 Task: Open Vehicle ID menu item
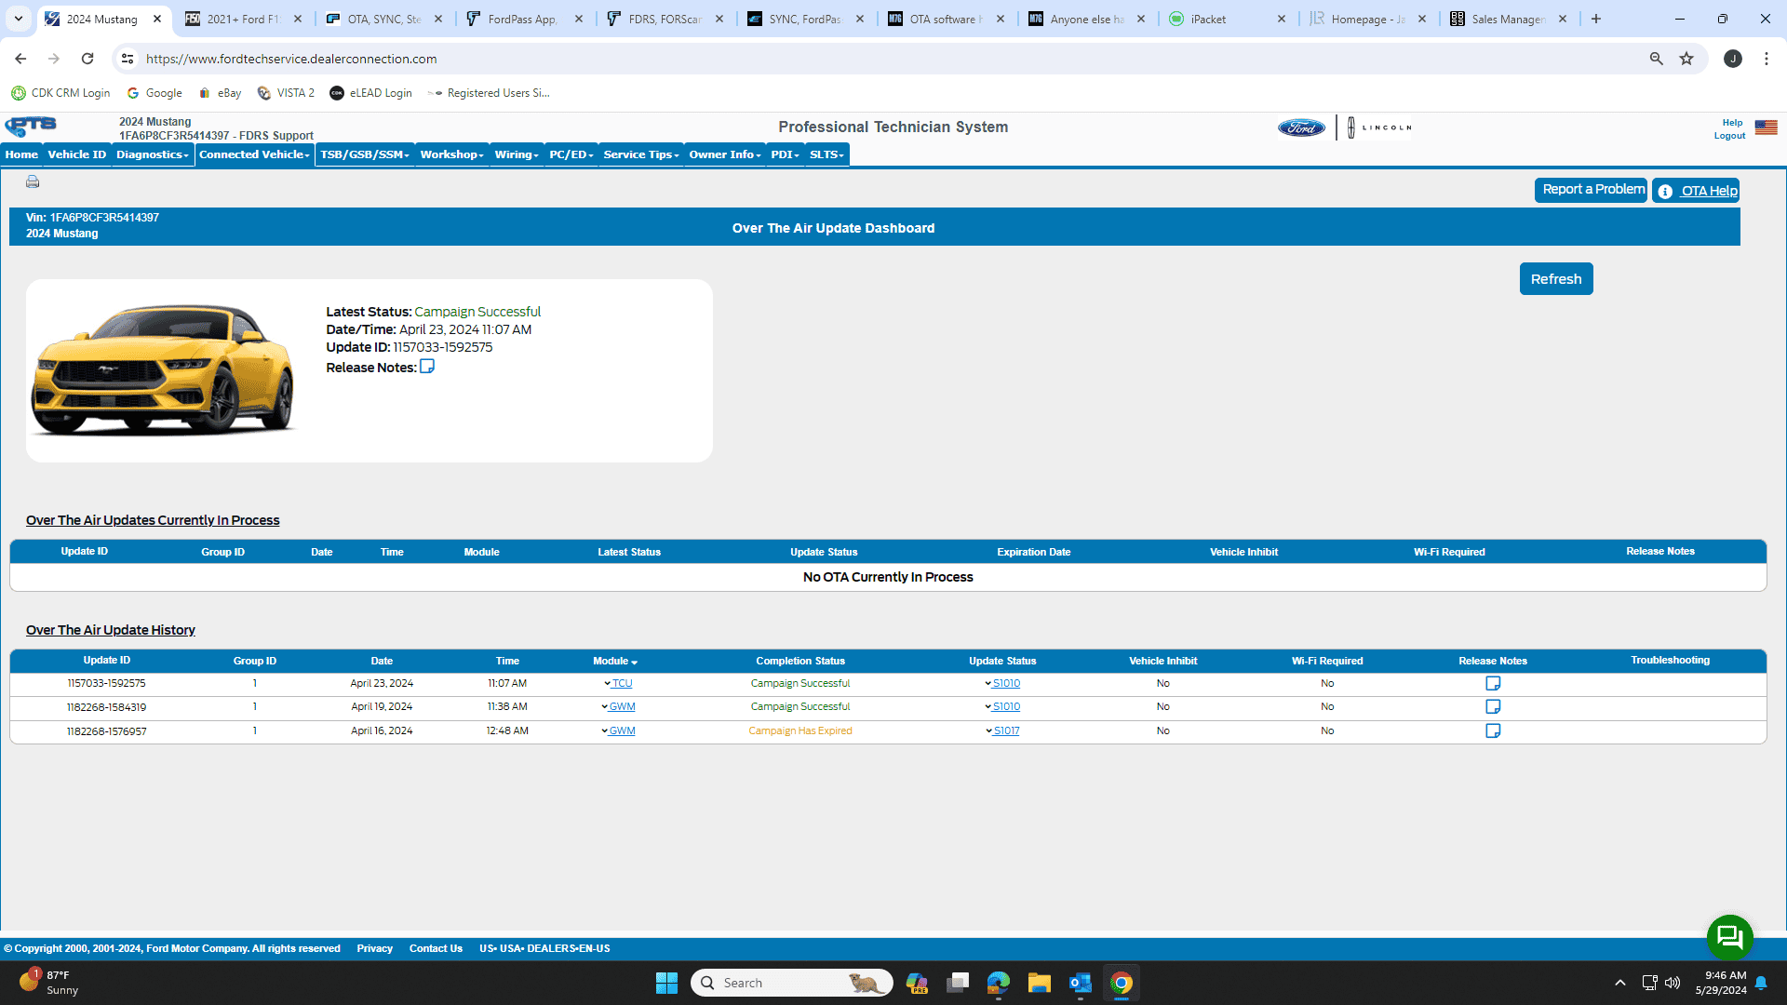(x=77, y=154)
